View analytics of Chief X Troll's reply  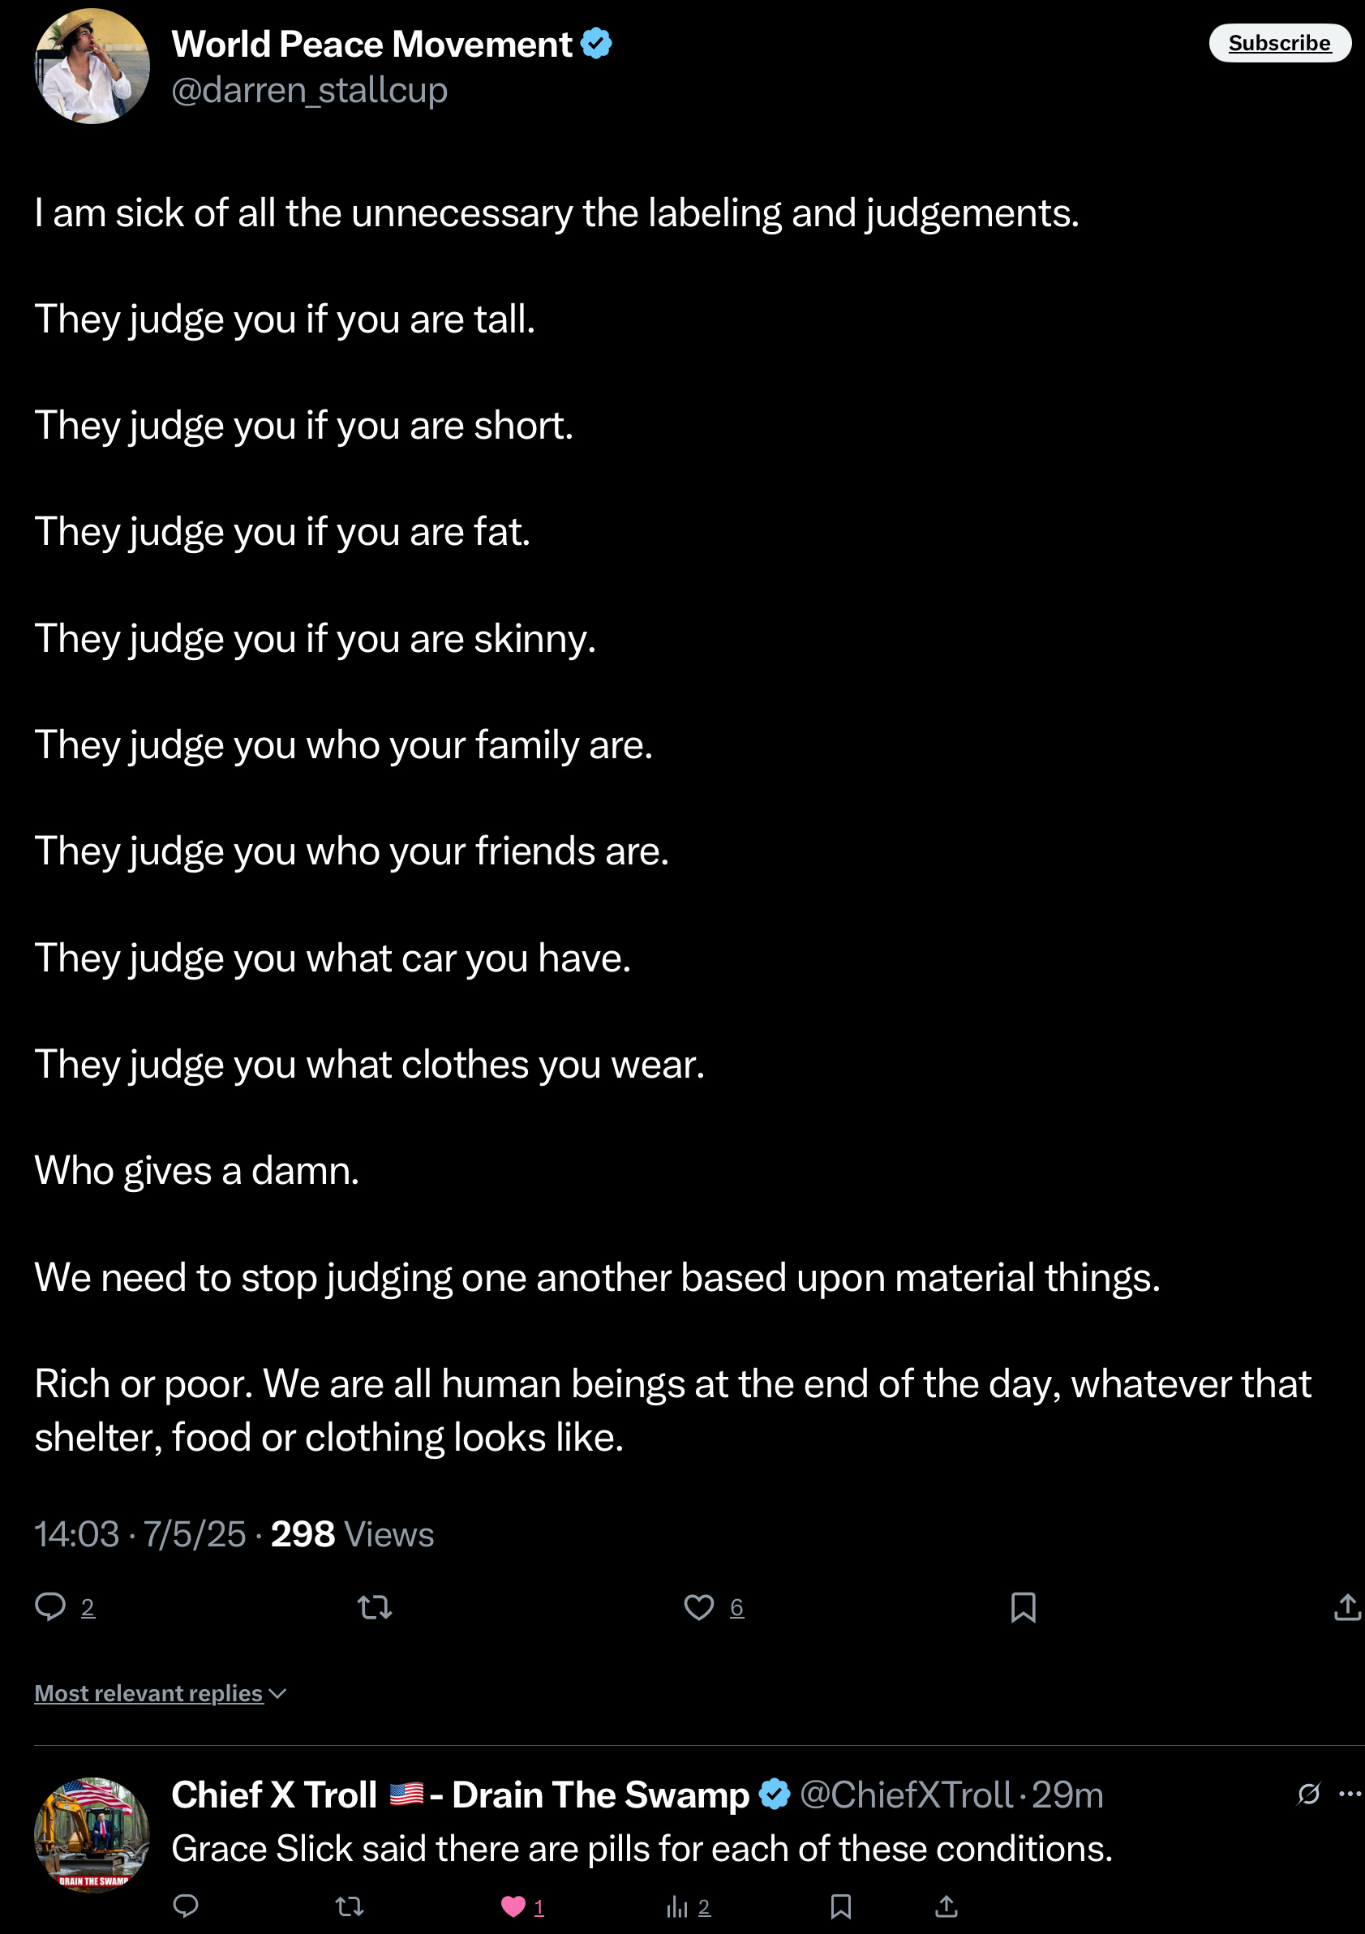(x=677, y=1906)
